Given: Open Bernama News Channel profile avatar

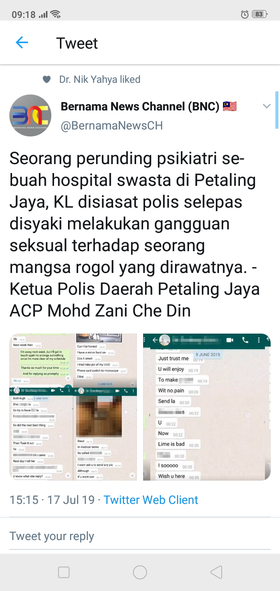Looking at the screenshot, I should coord(30,115).
